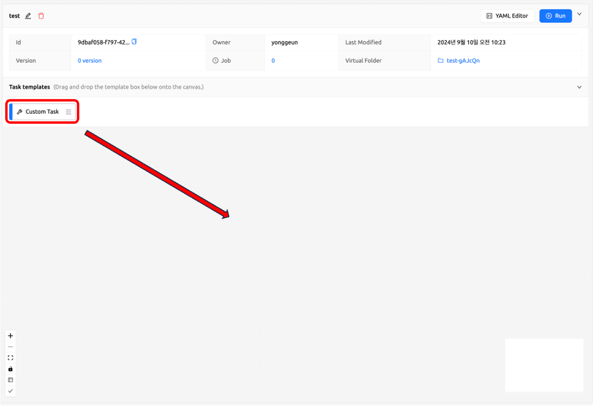Run the pipeline
593x406 pixels.
coord(555,16)
